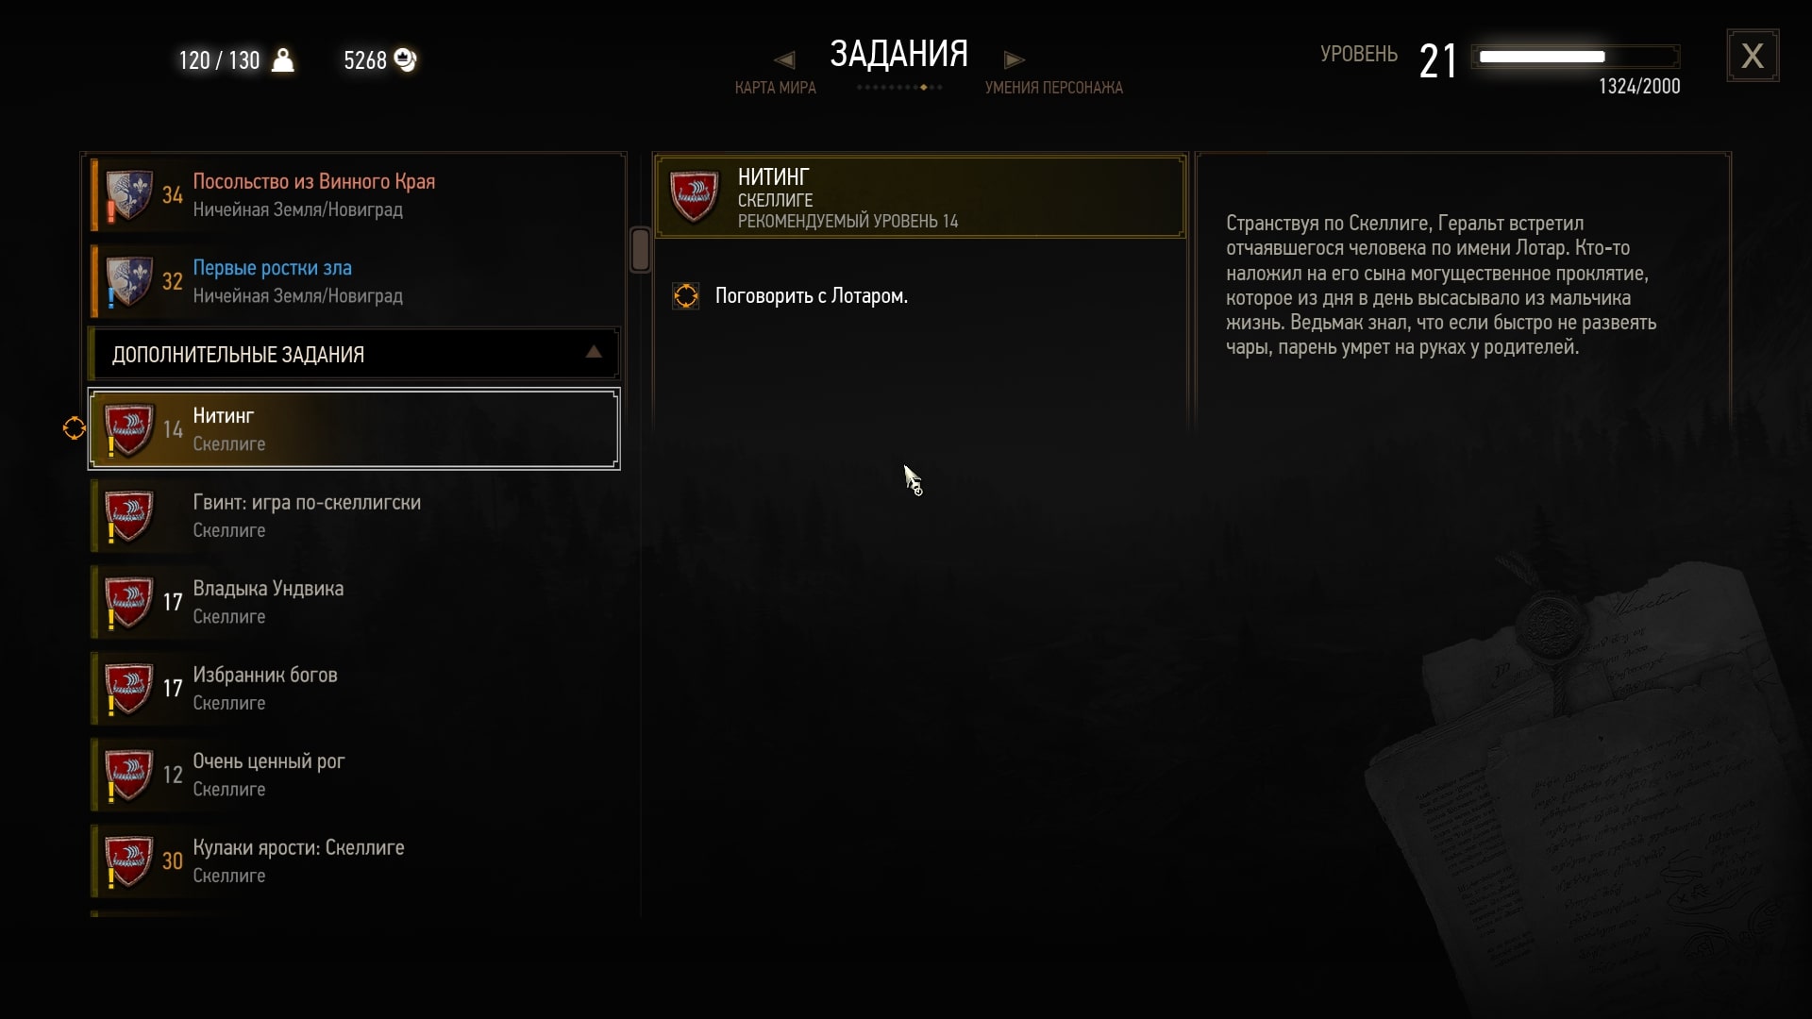The width and height of the screenshot is (1812, 1019).
Task: Click the shield icon in НИТИНГ quest header
Action: click(694, 196)
